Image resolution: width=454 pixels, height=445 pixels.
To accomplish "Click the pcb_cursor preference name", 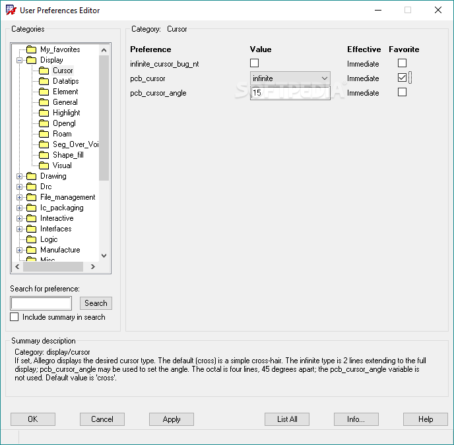I will pos(148,78).
